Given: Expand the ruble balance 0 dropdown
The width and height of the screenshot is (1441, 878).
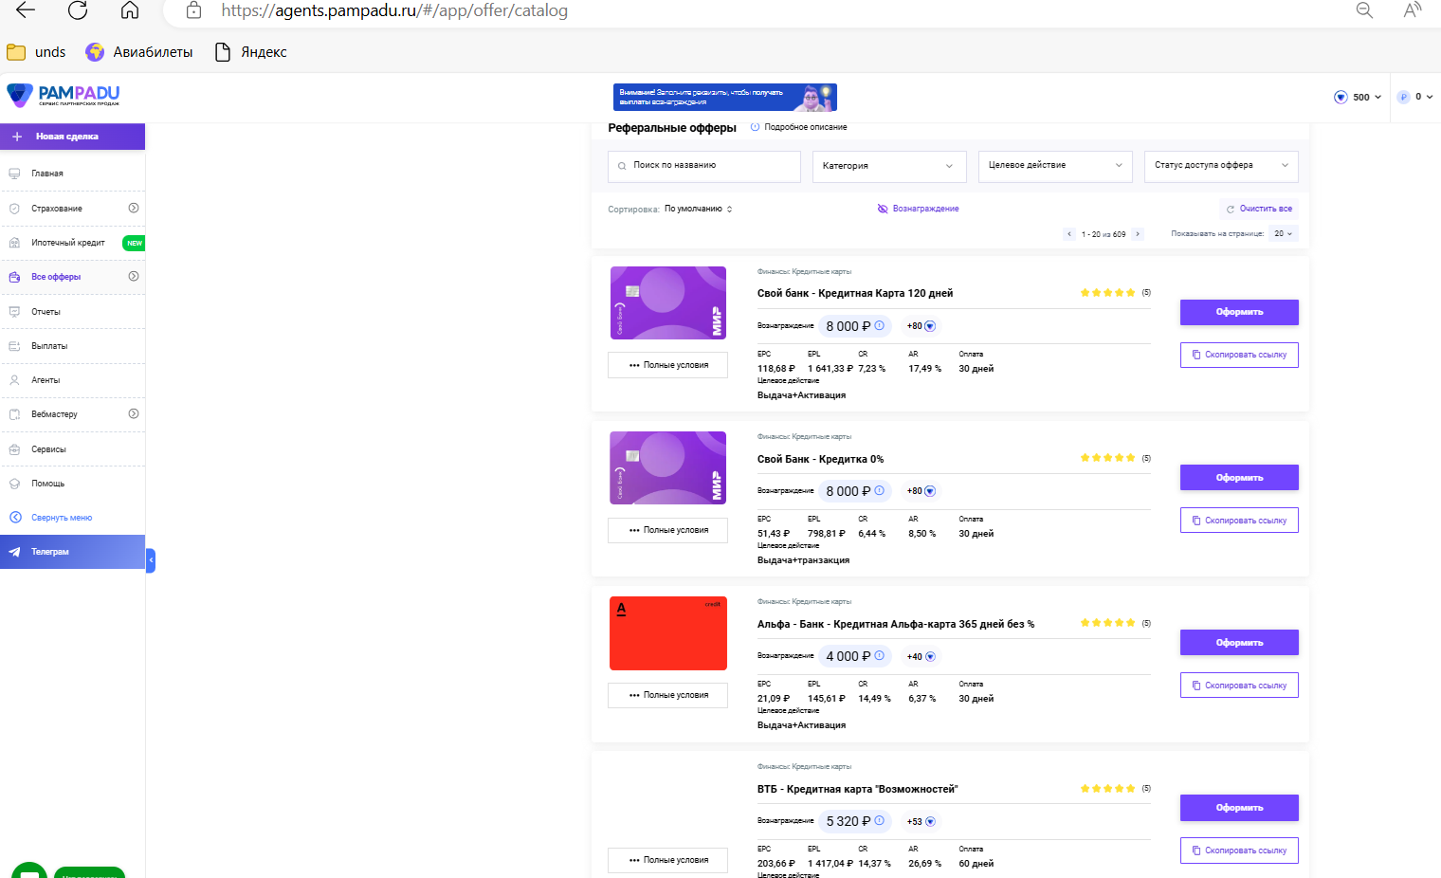Looking at the screenshot, I should tap(1414, 97).
